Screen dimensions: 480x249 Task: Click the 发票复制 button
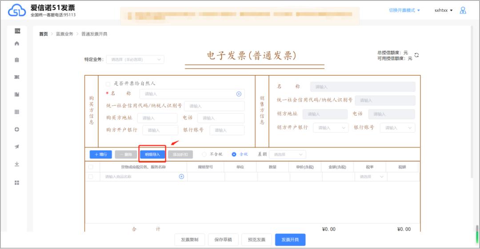189,240
